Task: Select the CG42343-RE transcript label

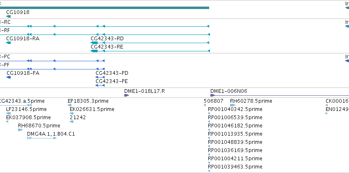Action: tap(107, 47)
